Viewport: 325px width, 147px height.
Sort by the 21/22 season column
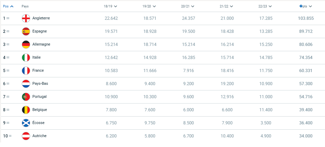[227, 6]
